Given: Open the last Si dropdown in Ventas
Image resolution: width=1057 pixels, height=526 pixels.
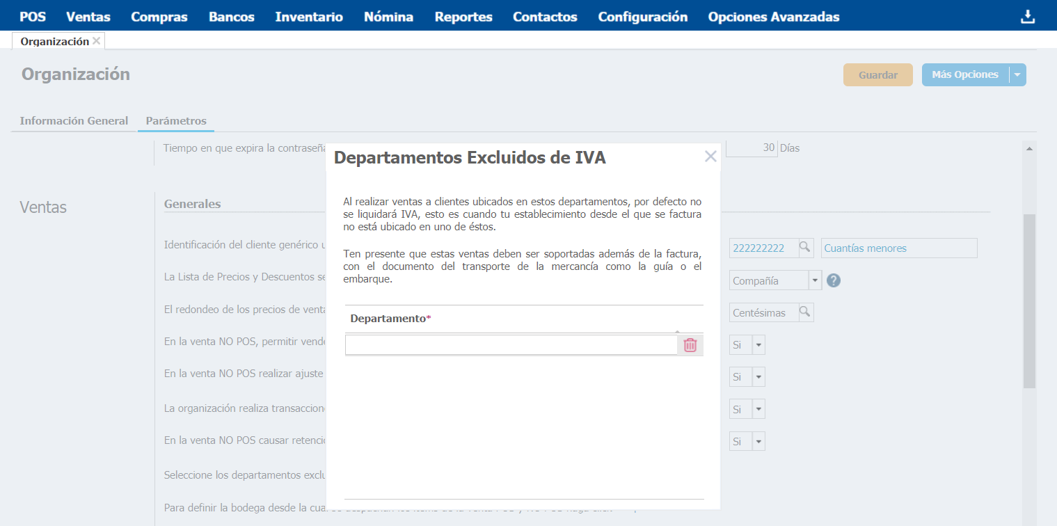Looking at the screenshot, I should pyautogui.click(x=758, y=441).
